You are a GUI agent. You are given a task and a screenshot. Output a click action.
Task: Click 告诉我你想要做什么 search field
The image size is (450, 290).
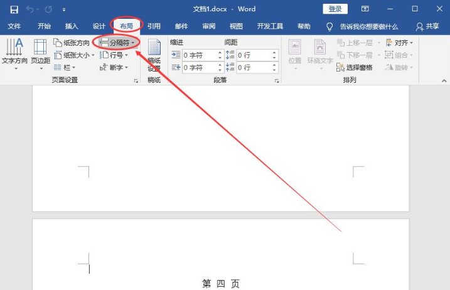pyautogui.click(x=369, y=27)
